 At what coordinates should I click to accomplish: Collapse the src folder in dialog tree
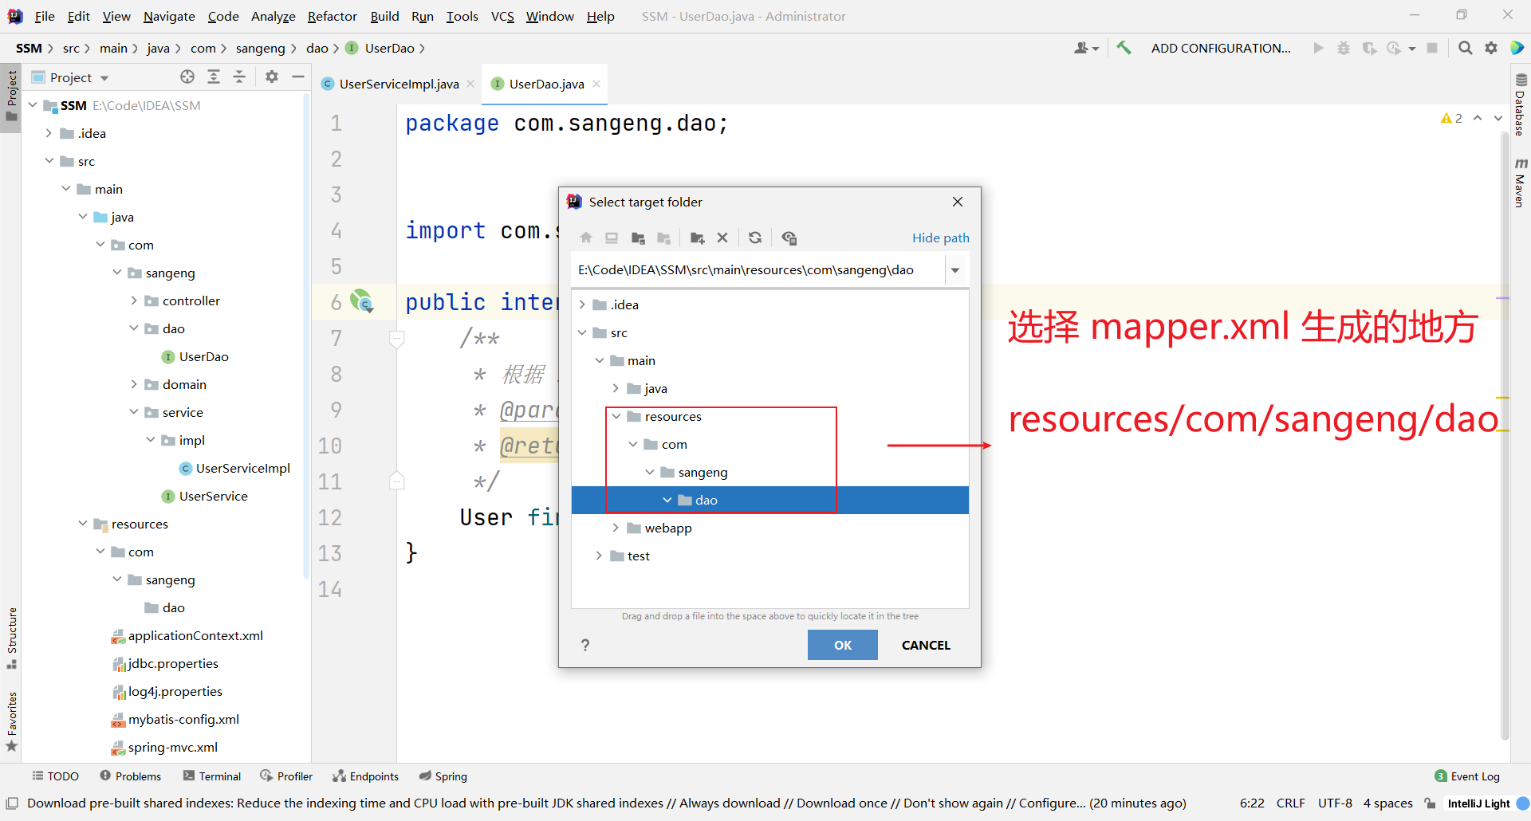[582, 332]
